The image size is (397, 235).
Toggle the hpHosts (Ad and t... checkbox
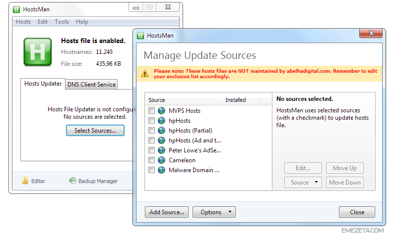click(151, 140)
